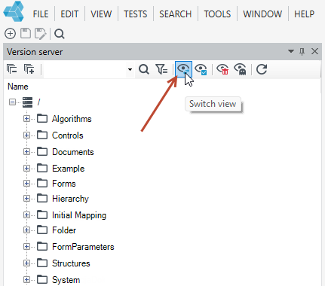Image resolution: width=325 pixels, height=286 pixels.
Task: Click the Forms folder icon
Action: (x=42, y=183)
